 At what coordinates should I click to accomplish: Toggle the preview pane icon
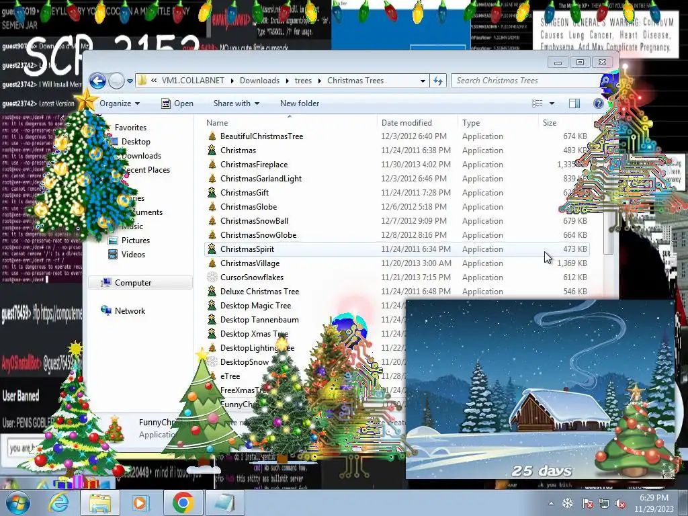click(x=574, y=103)
